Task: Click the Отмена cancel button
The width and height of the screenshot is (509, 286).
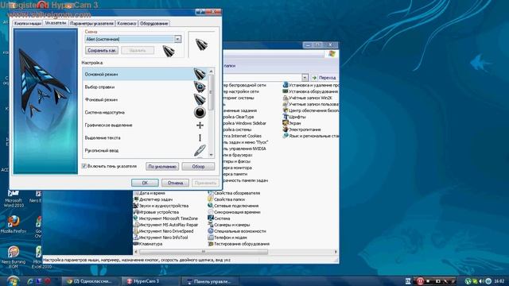Action: [175, 183]
